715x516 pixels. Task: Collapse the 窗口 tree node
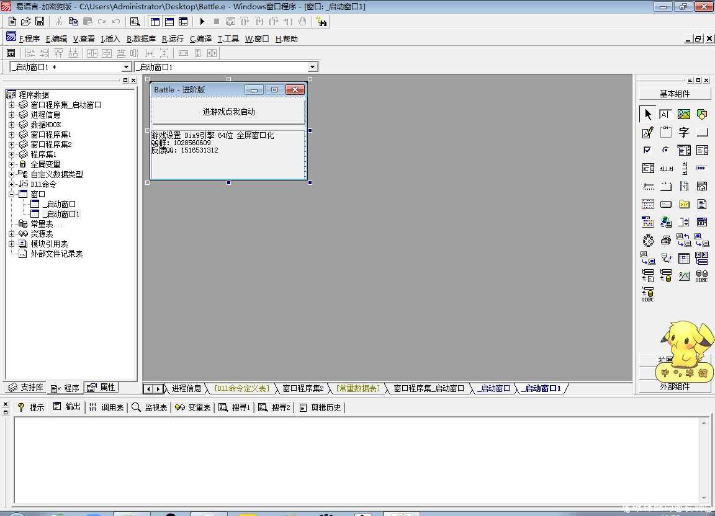click(x=11, y=194)
